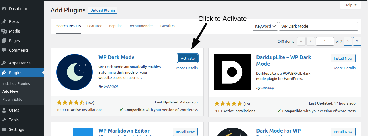Image resolution: width=368 pixels, height=136 pixels.
Task: Open the Darklup author link
Action: [x=268, y=88]
